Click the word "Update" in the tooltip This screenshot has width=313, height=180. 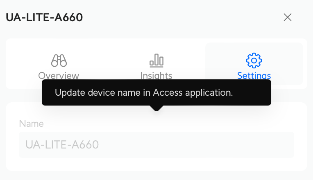point(68,93)
